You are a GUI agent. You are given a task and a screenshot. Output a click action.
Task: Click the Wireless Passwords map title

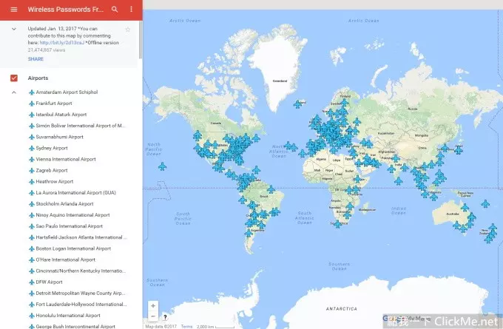point(66,10)
